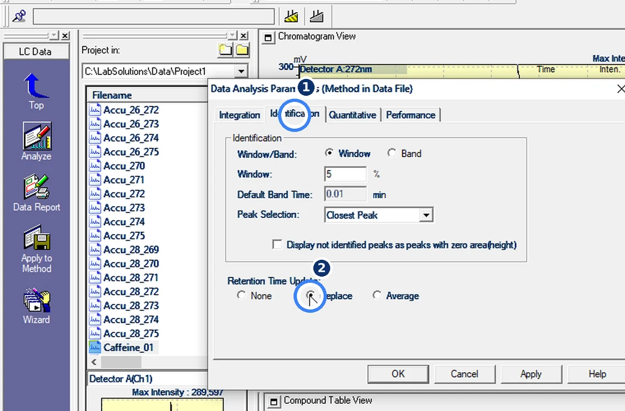Viewport: 625px width, 411px height.
Task: Click the file icon for Caffeine_01
Action: point(95,347)
